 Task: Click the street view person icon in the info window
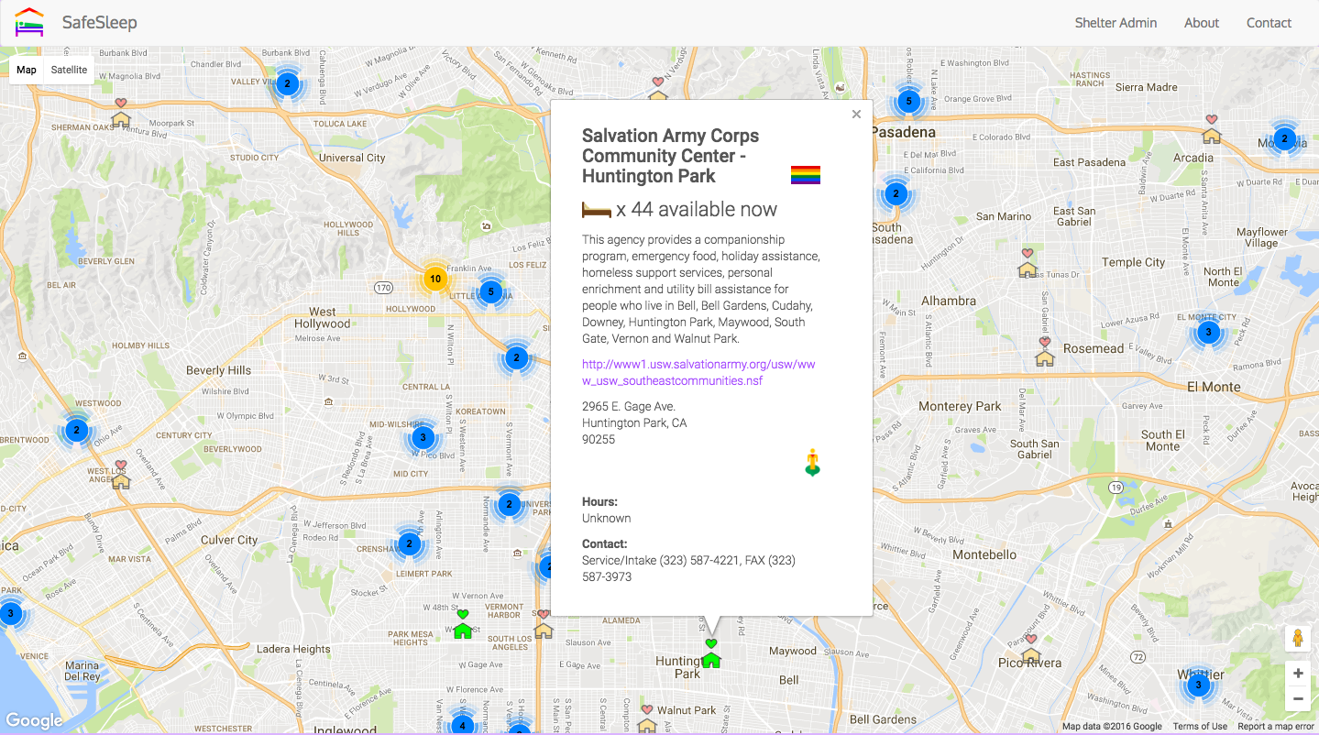(x=812, y=463)
